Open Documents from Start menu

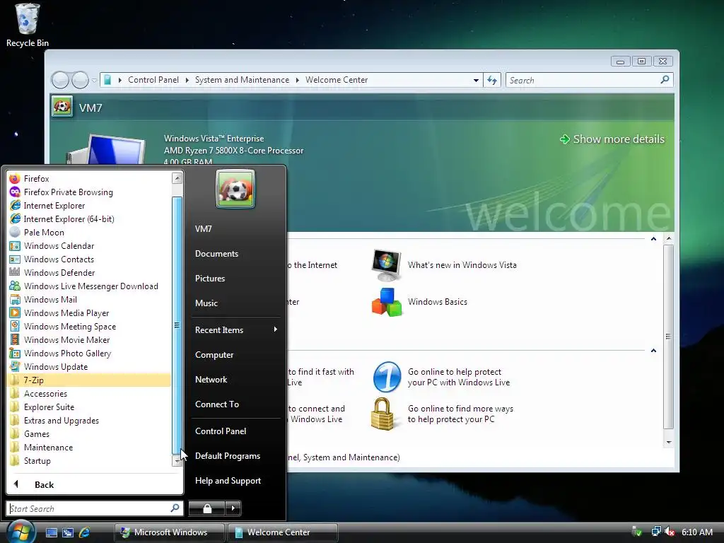235,254
